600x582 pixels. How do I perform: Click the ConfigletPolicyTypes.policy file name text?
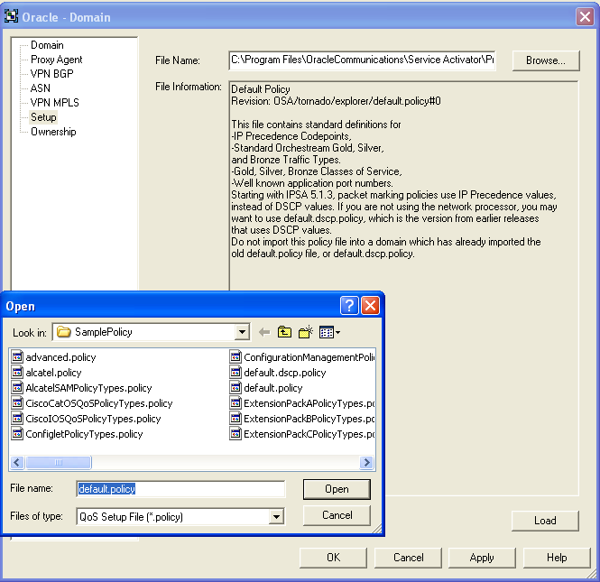(x=84, y=433)
